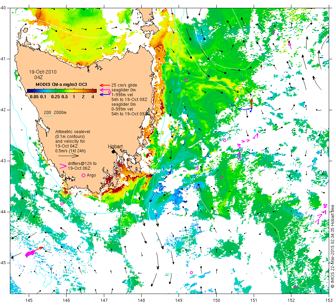The height and width of the screenshot is (308, 336).
Task: Click the -42 latitude axis label
Action: coord(3,110)
